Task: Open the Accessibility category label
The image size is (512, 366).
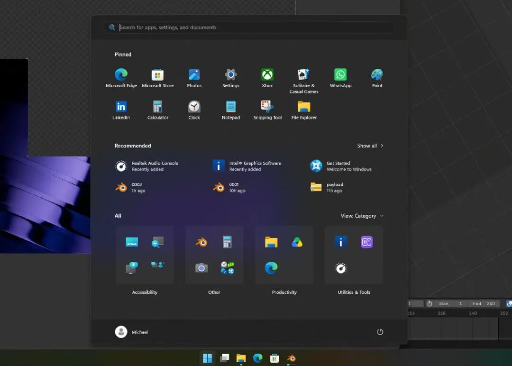Action: click(145, 292)
